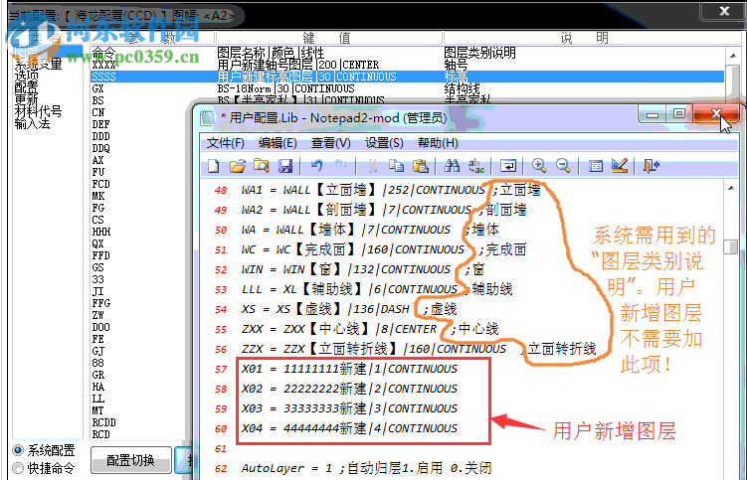Click the Select scheme icon
Viewport: 747px width, 480px height.
tap(595, 166)
